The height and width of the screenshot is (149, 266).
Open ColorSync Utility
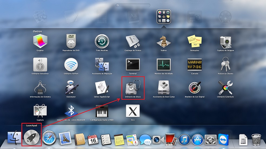[225, 87]
